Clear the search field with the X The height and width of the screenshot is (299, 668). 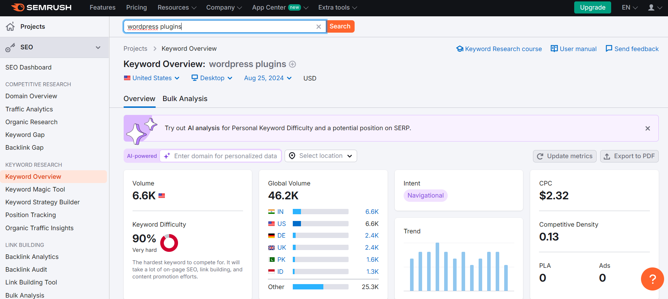pos(319,27)
